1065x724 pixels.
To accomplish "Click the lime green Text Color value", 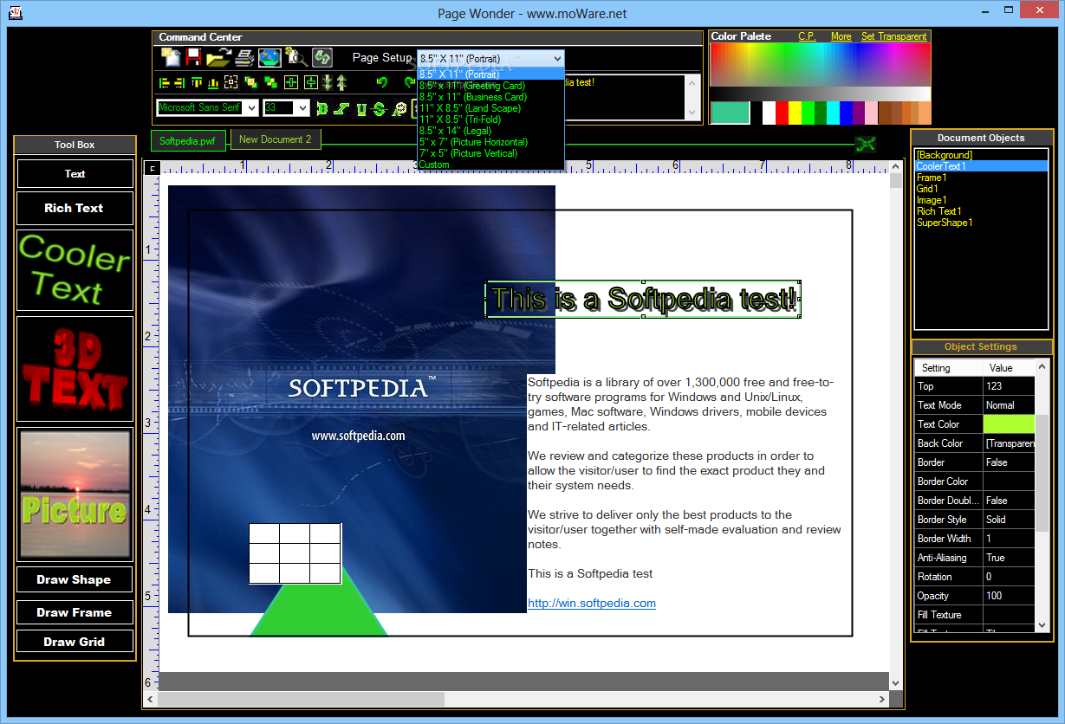I will pyautogui.click(x=1009, y=424).
